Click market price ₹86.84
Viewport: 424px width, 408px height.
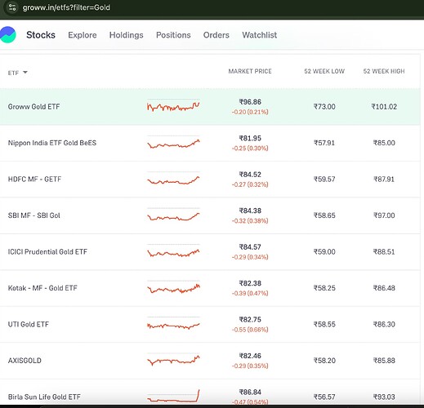[250, 392]
